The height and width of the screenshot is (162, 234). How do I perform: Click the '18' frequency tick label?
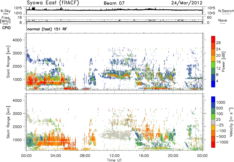point(20,18)
